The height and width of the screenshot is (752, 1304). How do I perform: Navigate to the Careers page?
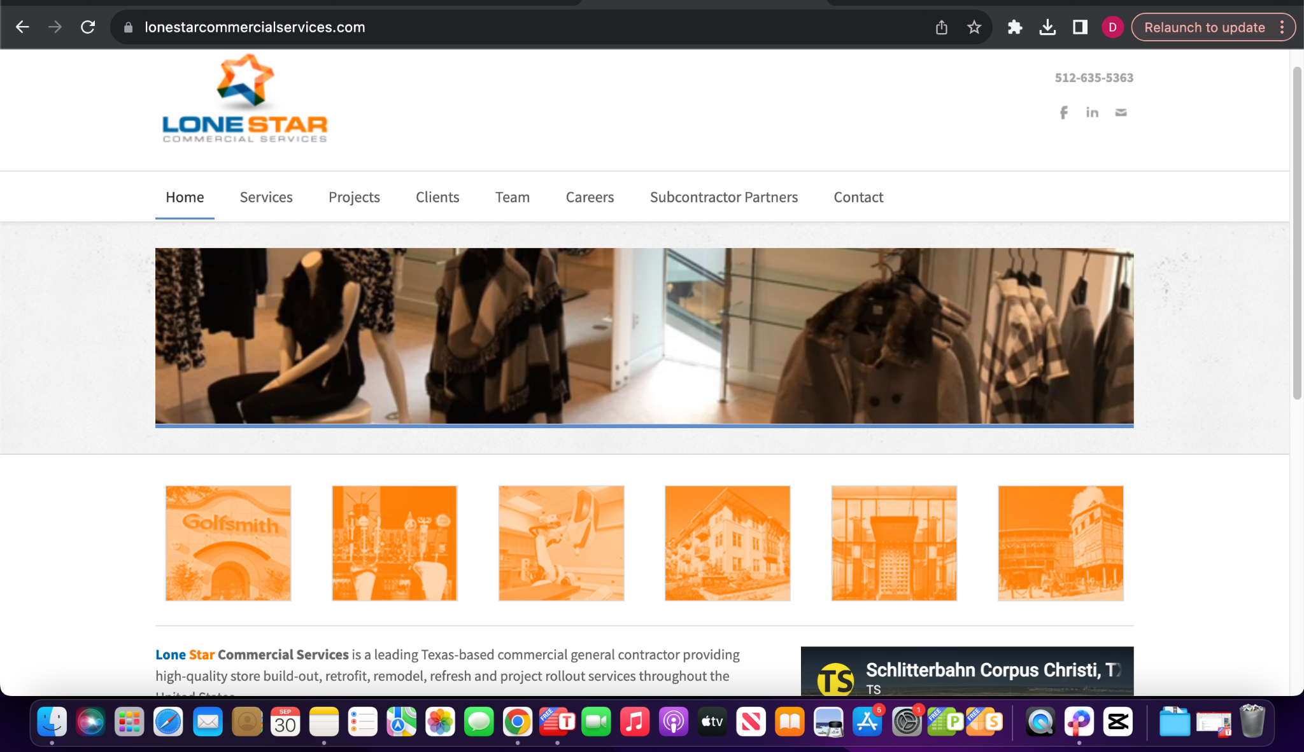point(590,197)
